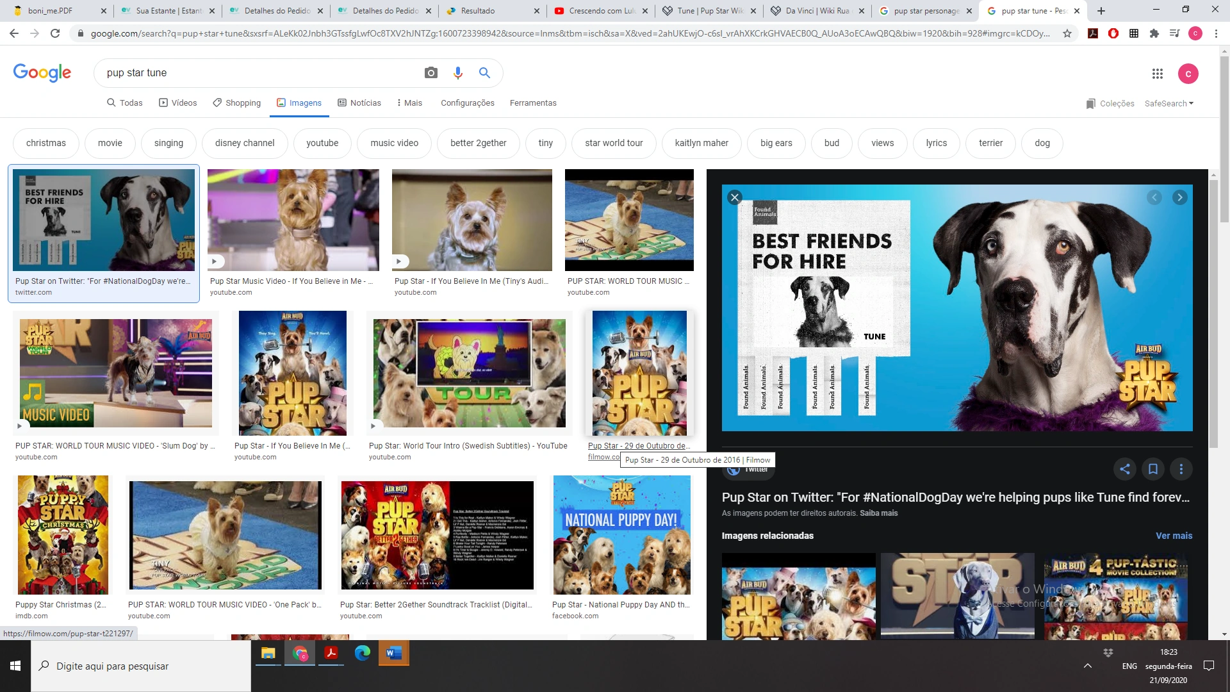The width and height of the screenshot is (1230, 692).
Task: Open the Google apps grid
Action: [1157, 74]
